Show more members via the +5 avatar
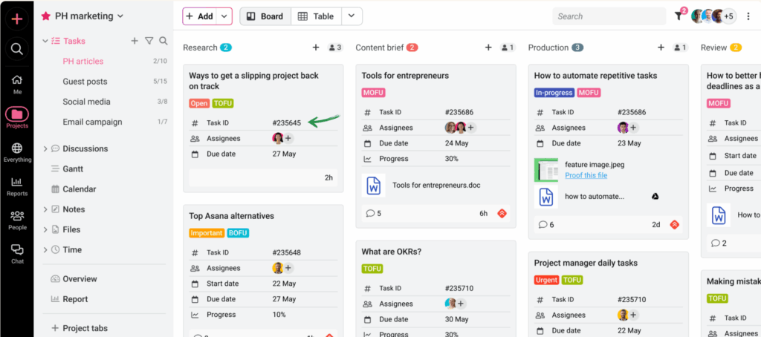This screenshot has height=337, width=761. pyautogui.click(x=728, y=16)
